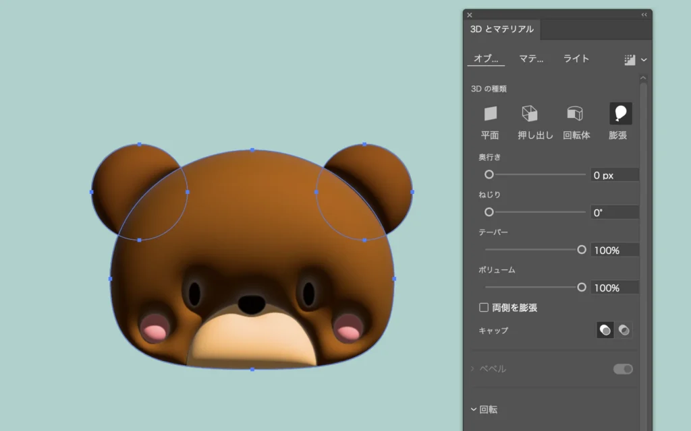Collapse the 回転 section

tap(474, 409)
